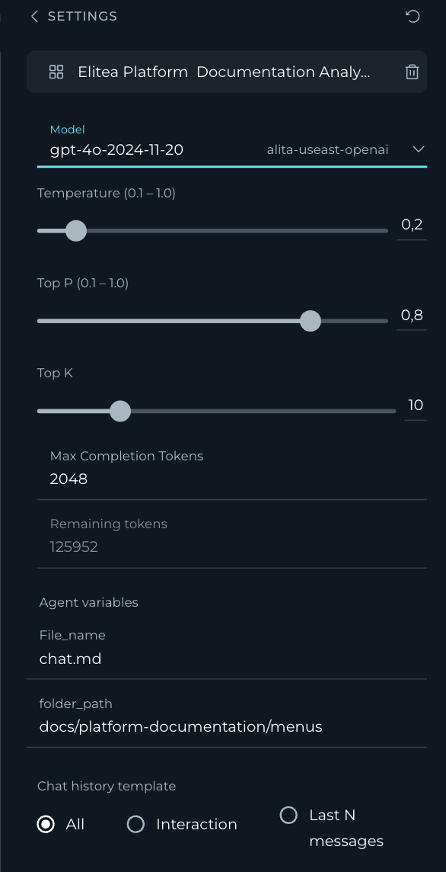Click the Temperature slider handle
446x872 pixels.
[76, 231]
